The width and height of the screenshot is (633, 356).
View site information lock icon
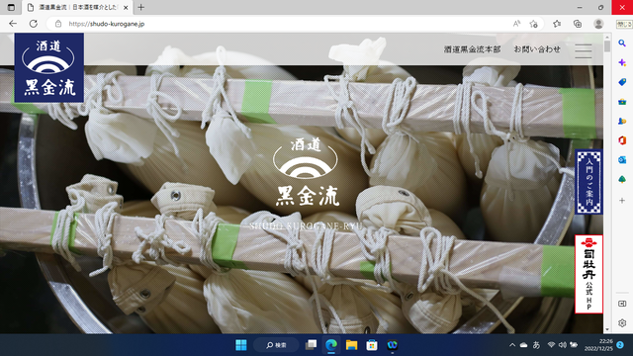point(58,24)
